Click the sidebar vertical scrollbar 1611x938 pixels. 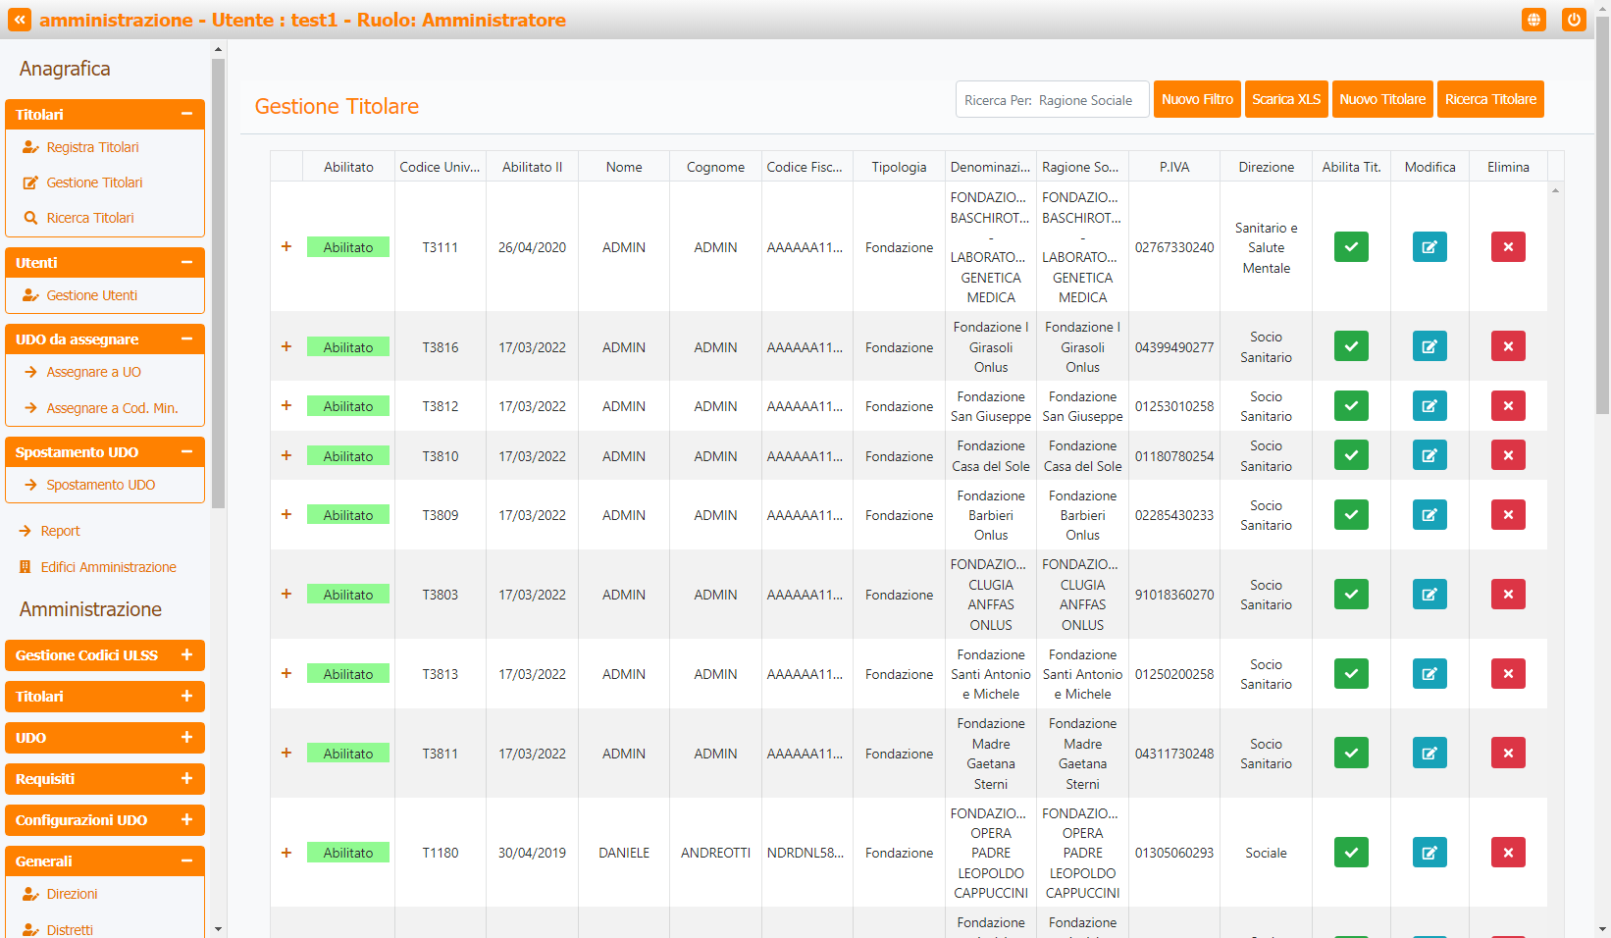218,283
